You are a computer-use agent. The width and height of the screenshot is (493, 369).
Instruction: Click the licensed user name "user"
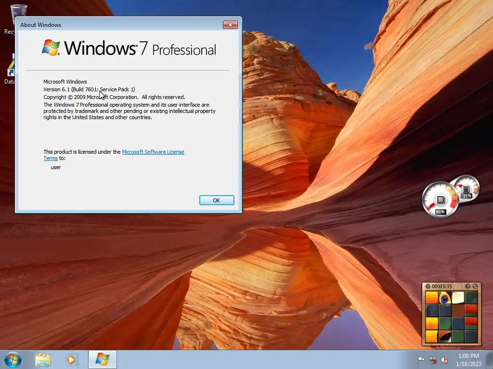pos(56,167)
